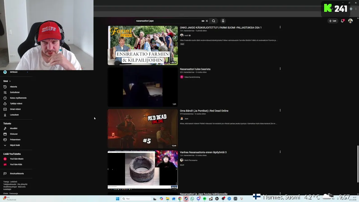Viewport: 359px width, 202px height.
Task: Open naaG channel link
Action: (186, 36)
